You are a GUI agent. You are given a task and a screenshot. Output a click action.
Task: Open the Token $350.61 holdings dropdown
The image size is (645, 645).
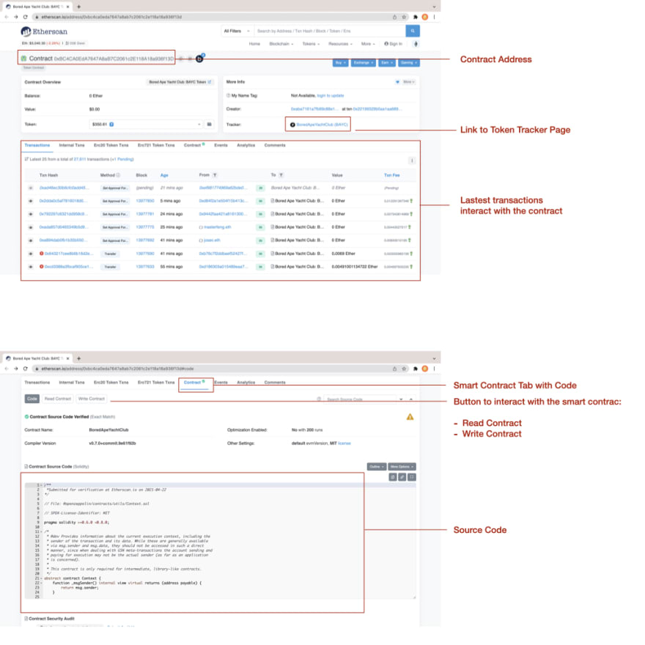click(146, 124)
